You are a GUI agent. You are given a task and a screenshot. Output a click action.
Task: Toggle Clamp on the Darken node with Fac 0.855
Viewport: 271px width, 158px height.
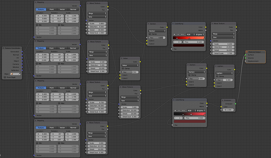[150, 34]
